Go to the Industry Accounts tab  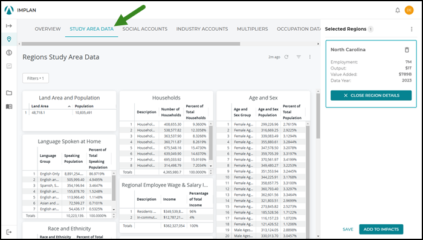point(202,29)
